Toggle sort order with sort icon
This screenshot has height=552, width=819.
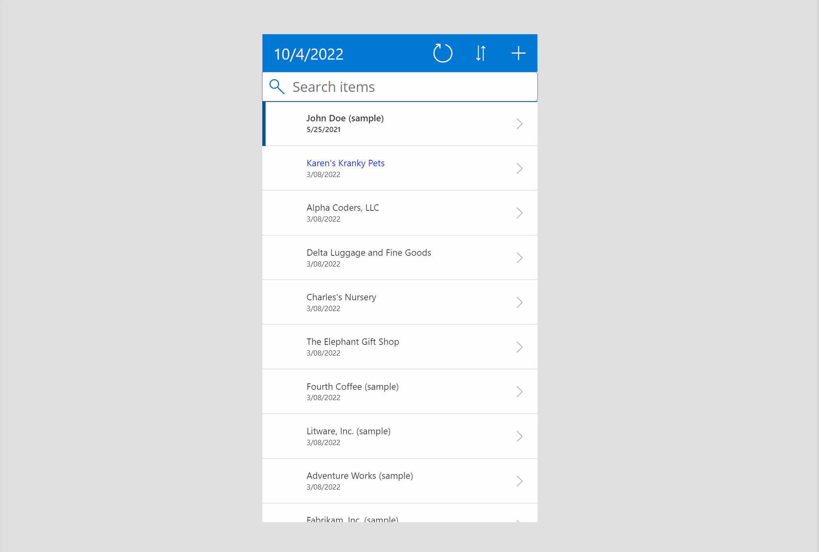click(x=481, y=53)
